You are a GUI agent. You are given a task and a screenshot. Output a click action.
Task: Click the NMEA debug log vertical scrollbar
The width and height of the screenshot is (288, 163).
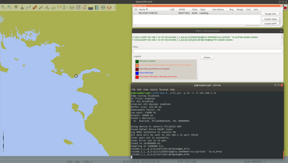(x=282, y=39)
